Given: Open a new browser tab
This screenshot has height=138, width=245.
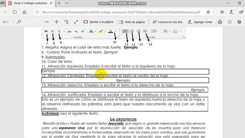Looking at the screenshot, I should coord(59,3).
